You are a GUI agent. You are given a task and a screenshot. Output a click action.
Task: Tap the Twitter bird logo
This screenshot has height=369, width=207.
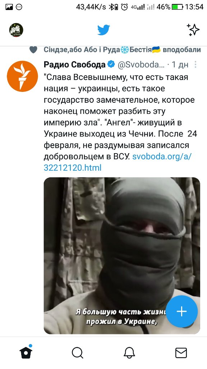[104, 30]
